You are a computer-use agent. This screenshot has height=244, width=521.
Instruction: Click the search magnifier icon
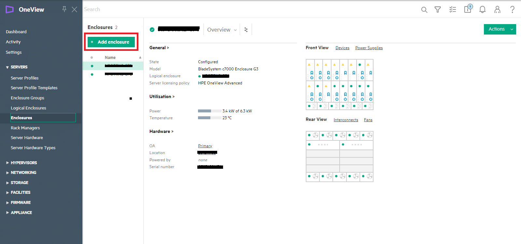(424, 10)
